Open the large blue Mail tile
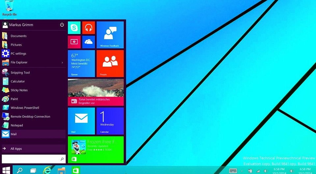This screenshot has width=316, height=174. pos(81,121)
